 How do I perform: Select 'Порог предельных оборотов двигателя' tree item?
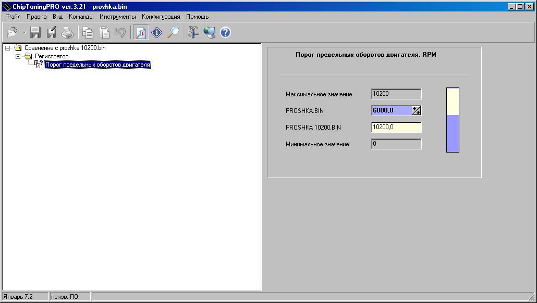pos(97,65)
